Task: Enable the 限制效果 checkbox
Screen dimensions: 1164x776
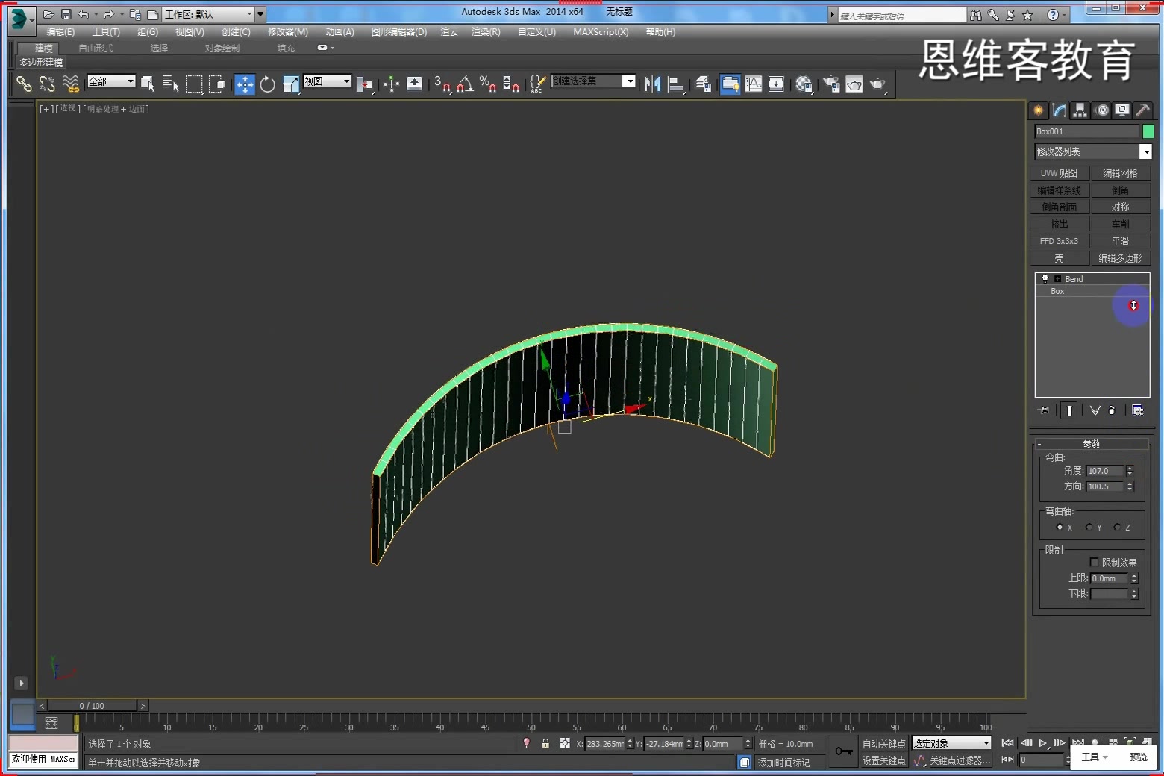Action: coord(1094,563)
